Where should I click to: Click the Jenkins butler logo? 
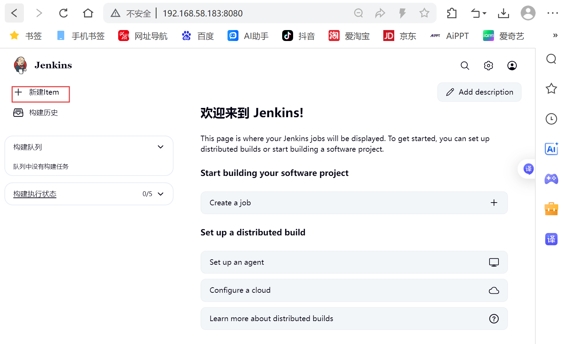pos(20,65)
